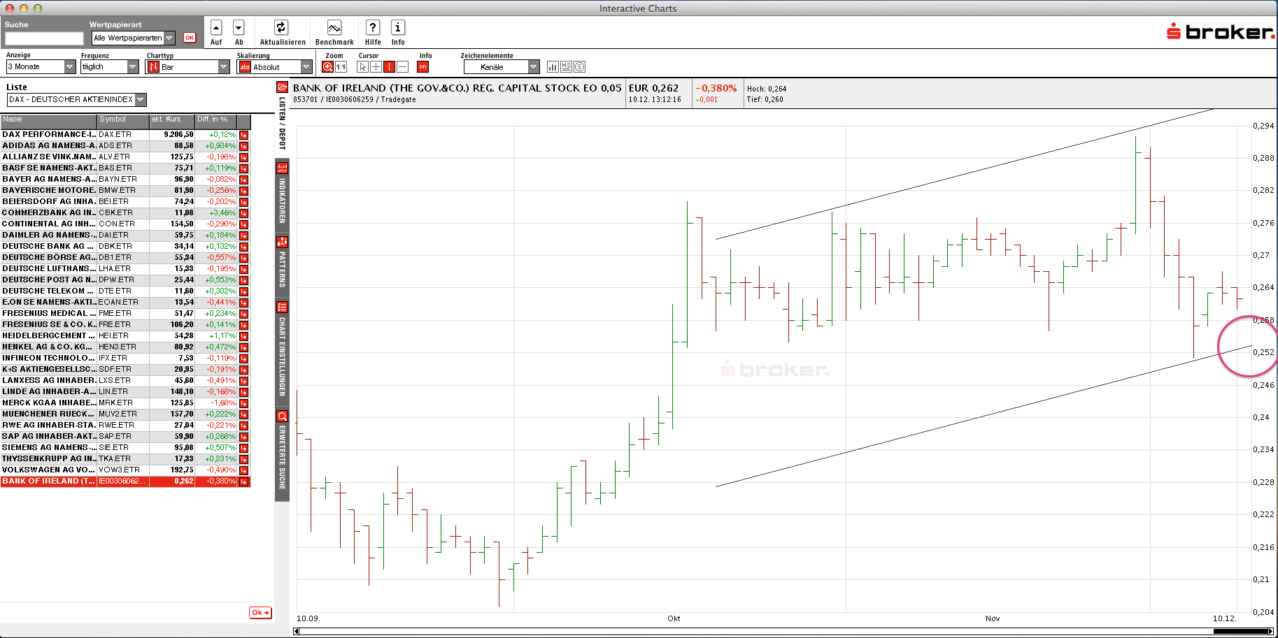This screenshot has height=638, width=1278.
Task: Select the SAP AG INHABER row
Action: [125, 436]
